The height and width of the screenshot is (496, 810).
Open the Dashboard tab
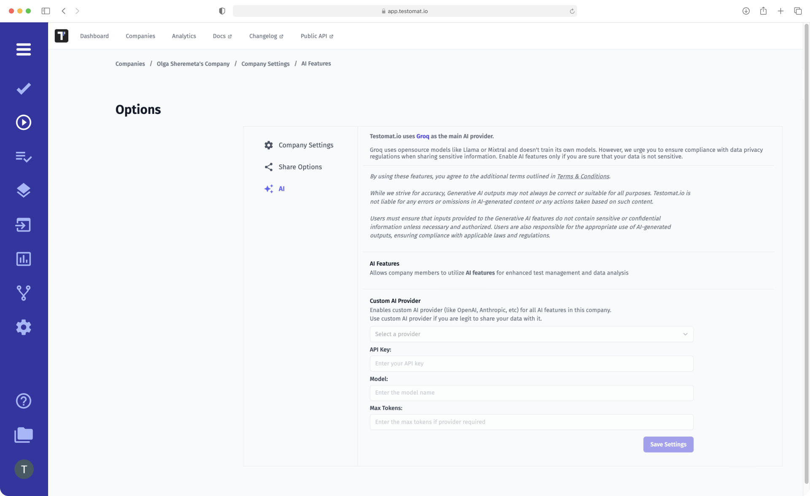[94, 36]
